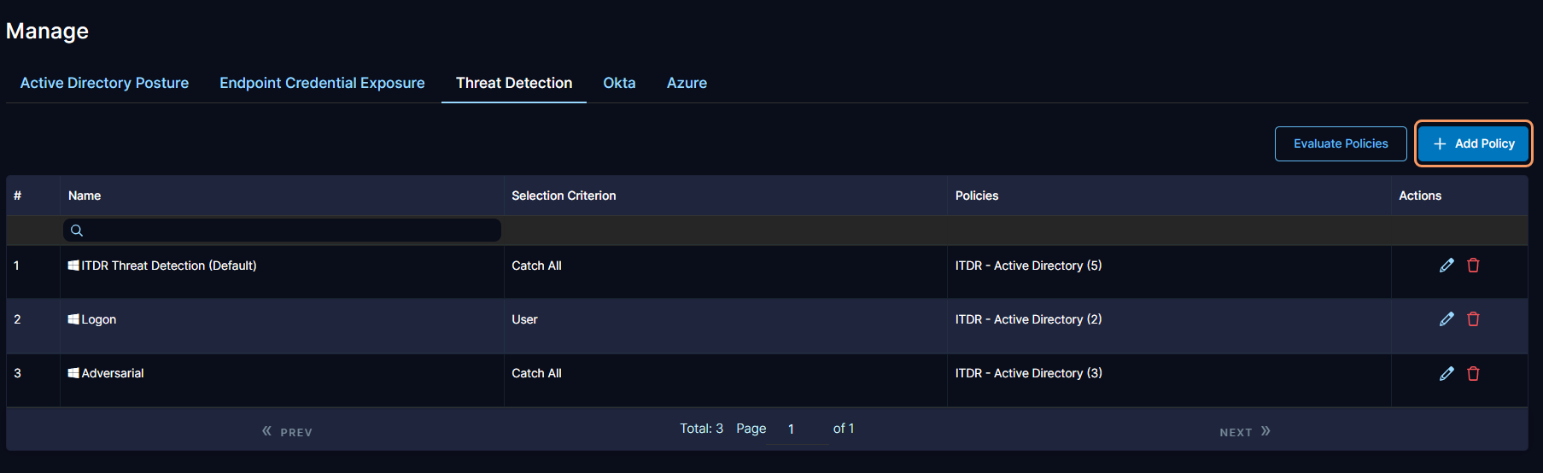Click the Add Policy button
Screen dimensions: 1543x473
point(1474,143)
